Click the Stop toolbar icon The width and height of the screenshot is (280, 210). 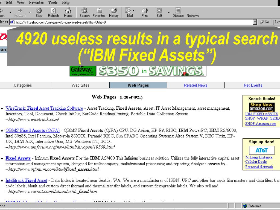(39, 11)
